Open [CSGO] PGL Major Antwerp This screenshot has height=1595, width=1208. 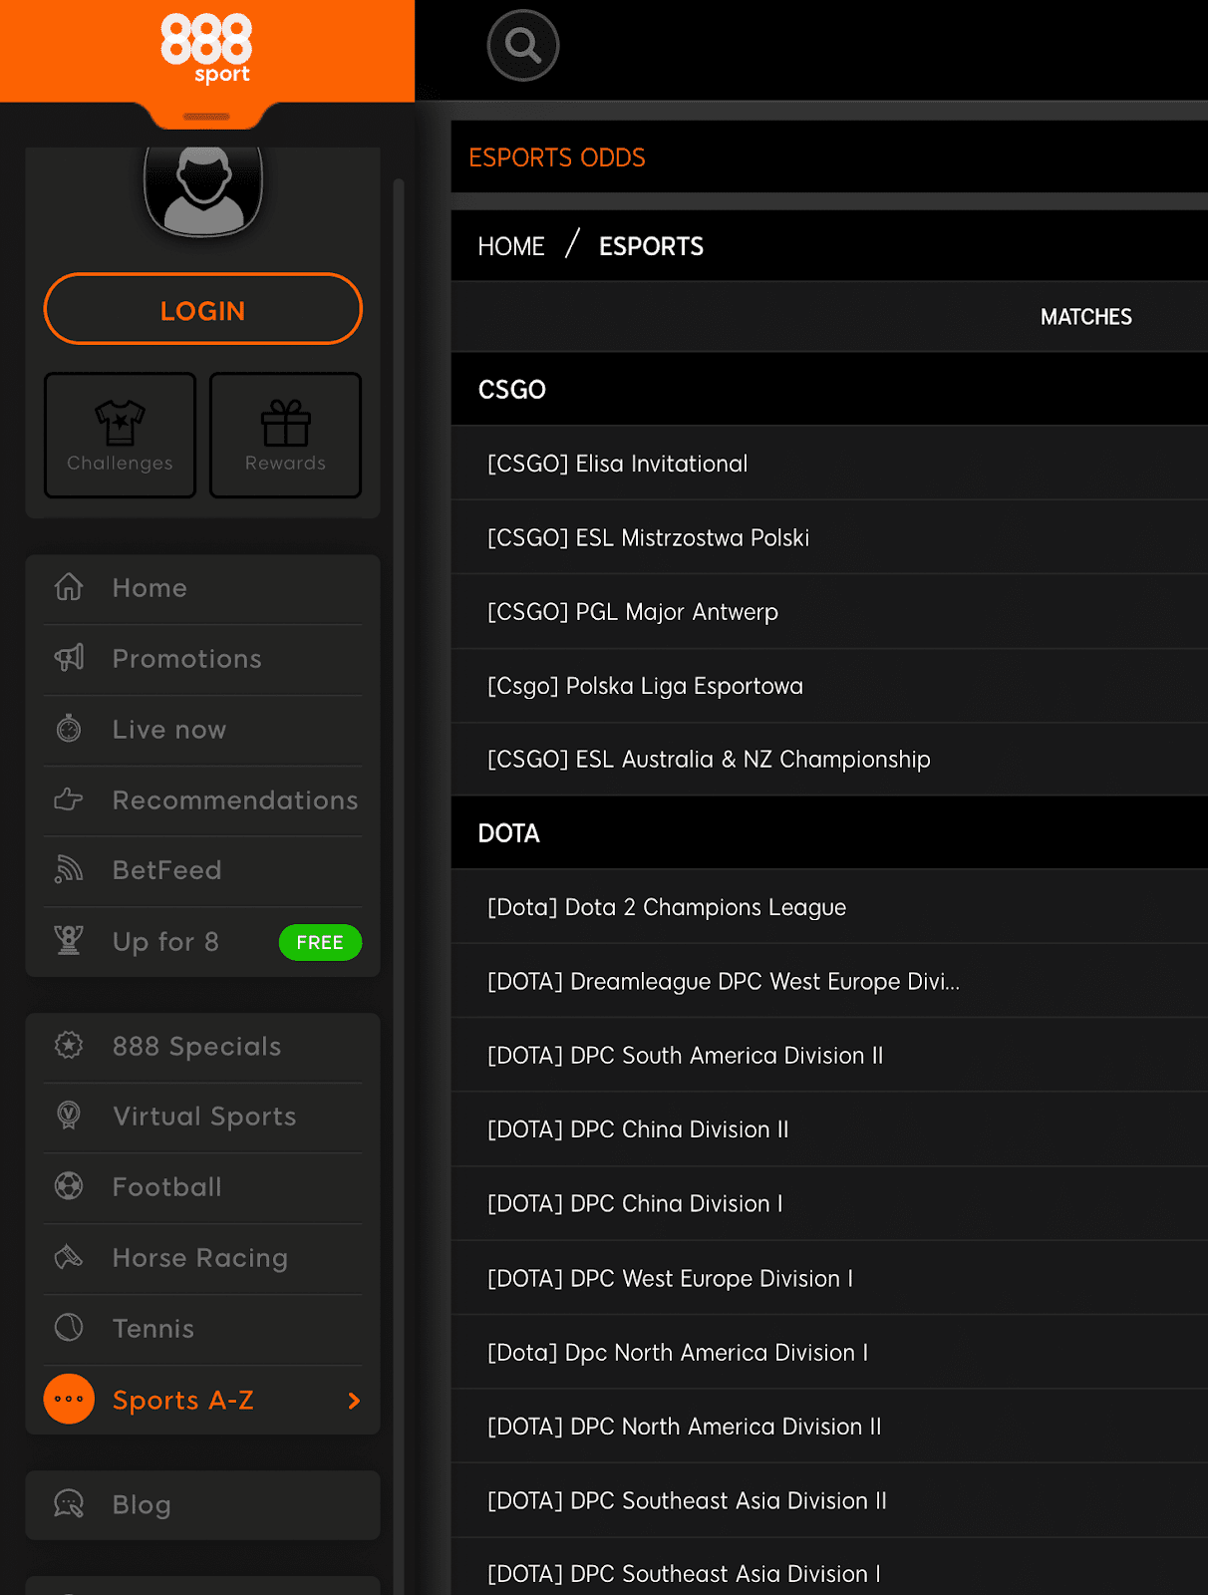(x=829, y=611)
